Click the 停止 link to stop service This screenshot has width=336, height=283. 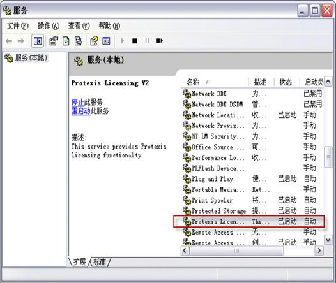(78, 102)
